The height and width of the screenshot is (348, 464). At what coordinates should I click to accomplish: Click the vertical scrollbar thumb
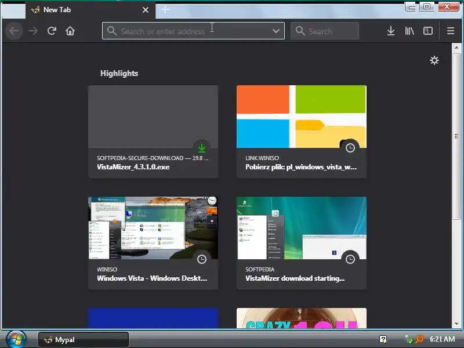tap(456, 136)
